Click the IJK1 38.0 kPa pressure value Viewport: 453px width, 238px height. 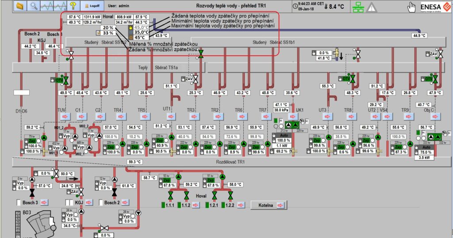(281, 110)
